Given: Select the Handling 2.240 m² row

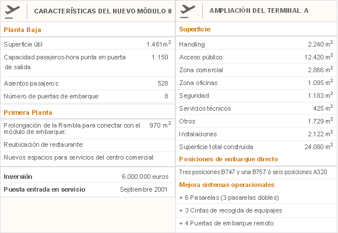Looking at the screenshot, I should [x=256, y=44].
